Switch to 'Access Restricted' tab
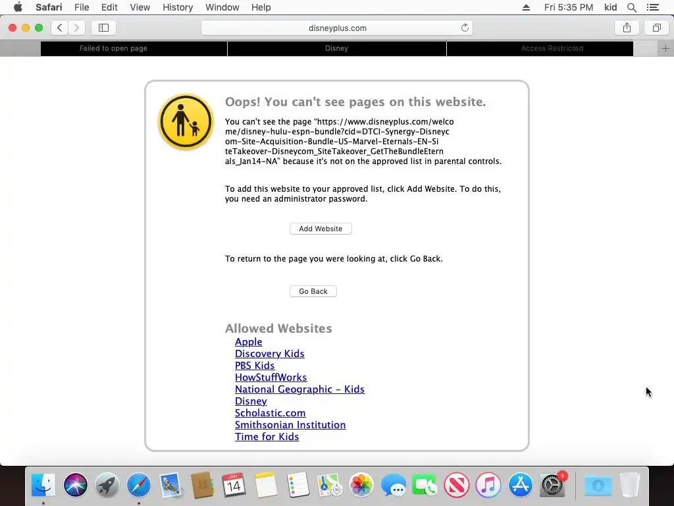 [540, 48]
